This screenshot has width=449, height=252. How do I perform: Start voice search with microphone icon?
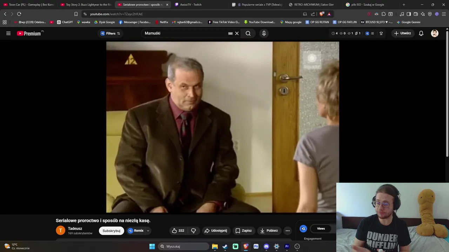264,33
